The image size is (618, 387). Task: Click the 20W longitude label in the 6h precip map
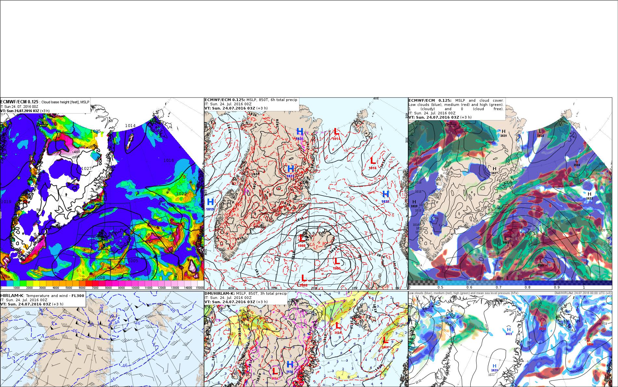click(x=314, y=288)
